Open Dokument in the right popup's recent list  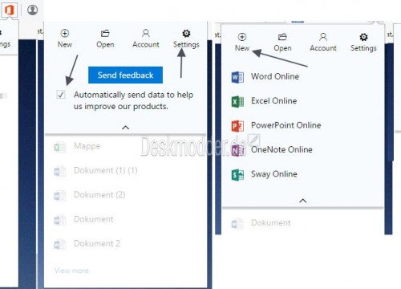point(271,222)
